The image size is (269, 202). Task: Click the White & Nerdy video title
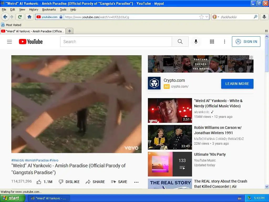pyautogui.click(x=218, y=103)
